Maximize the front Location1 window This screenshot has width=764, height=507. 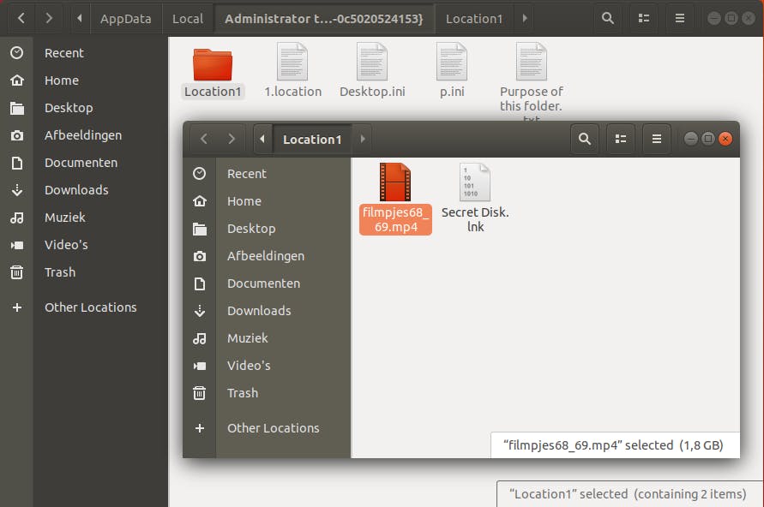[708, 139]
